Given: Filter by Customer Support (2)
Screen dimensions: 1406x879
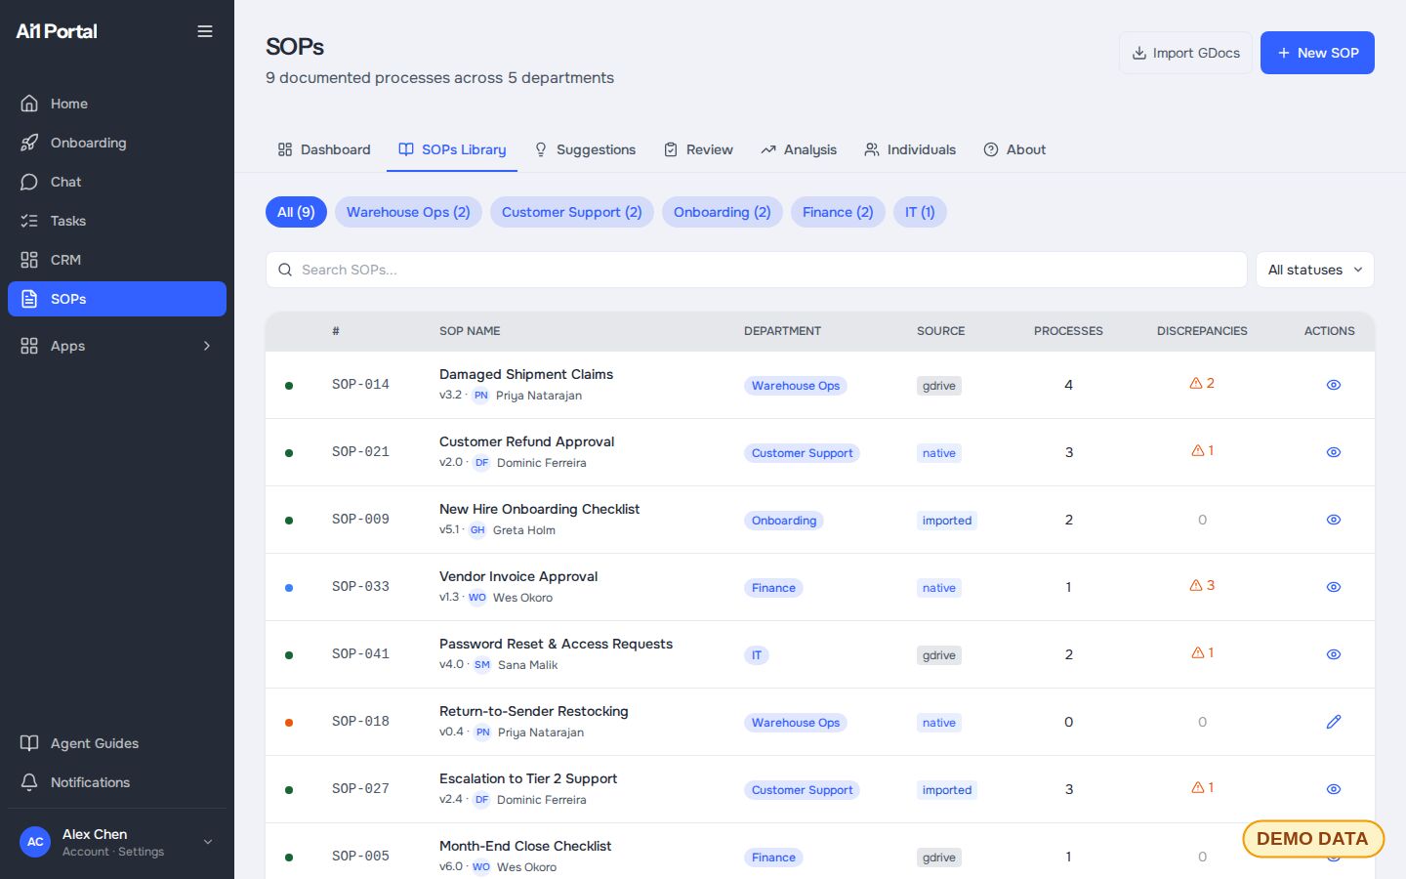Looking at the screenshot, I should [571, 212].
